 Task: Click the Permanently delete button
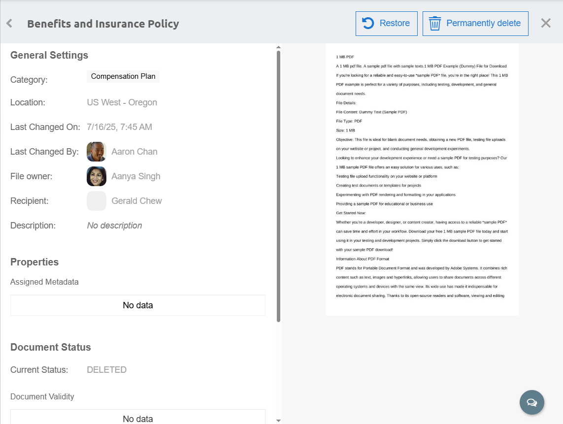(475, 24)
